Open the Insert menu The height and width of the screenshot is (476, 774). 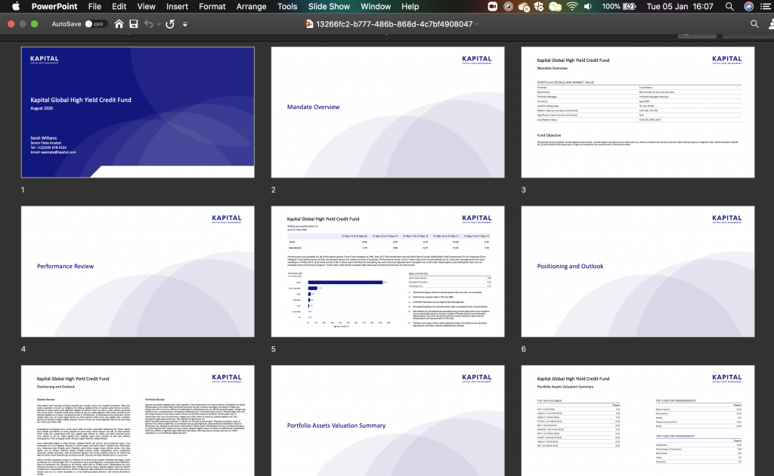tap(177, 6)
